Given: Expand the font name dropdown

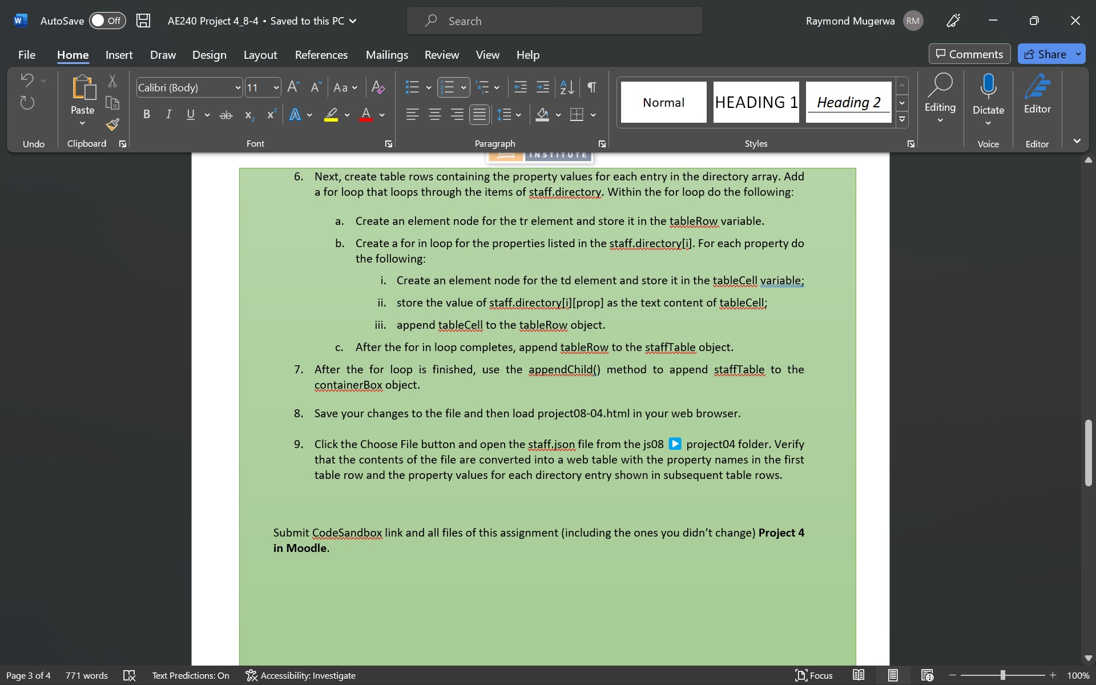Looking at the screenshot, I should (x=237, y=87).
